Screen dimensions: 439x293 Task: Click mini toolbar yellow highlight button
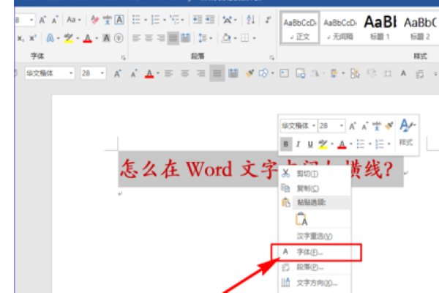(323, 144)
